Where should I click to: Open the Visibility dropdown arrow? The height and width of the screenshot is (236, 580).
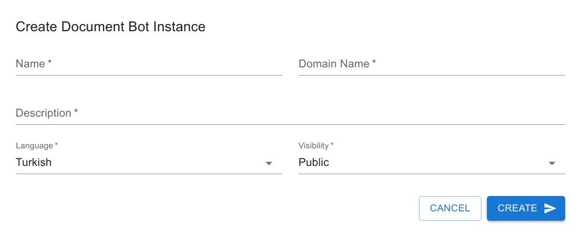click(552, 163)
